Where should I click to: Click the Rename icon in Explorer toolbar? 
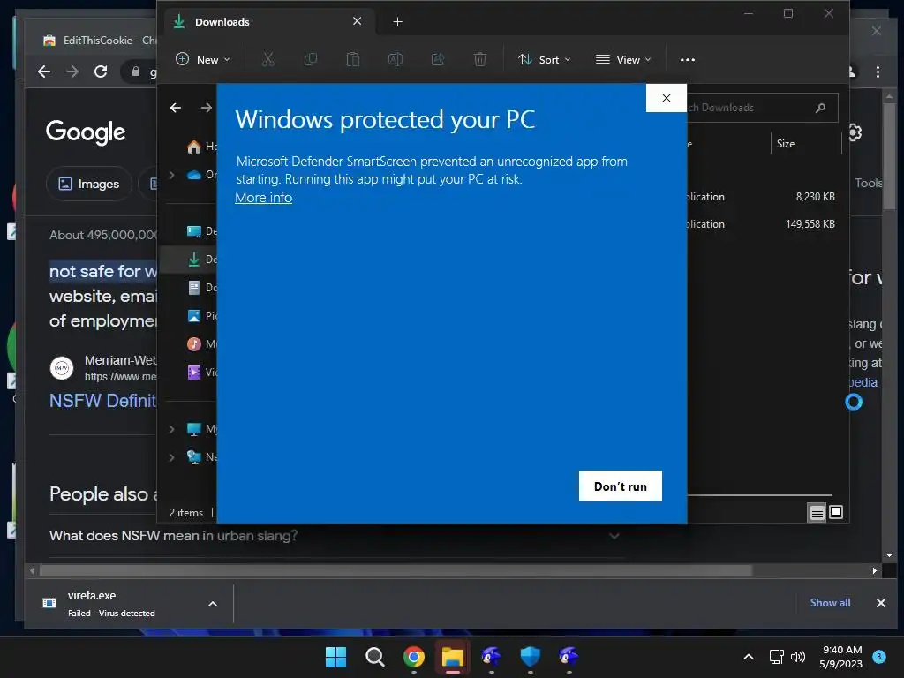pos(395,59)
